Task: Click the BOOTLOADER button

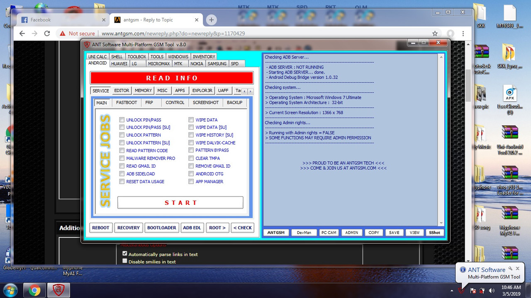Action: (162, 228)
